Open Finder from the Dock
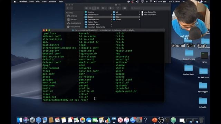The height and width of the screenshot is (124, 221). point(20,120)
